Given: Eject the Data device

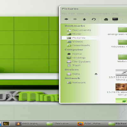Looking at the screenshot, I should coord(96,74).
